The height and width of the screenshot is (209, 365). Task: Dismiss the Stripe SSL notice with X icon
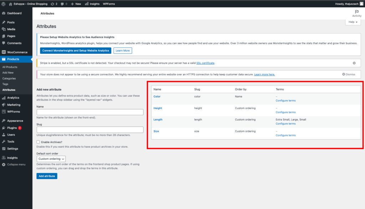click(x=354, y=63)
